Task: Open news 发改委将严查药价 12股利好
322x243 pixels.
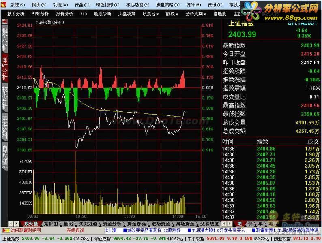Action: [x=152, y=230]
